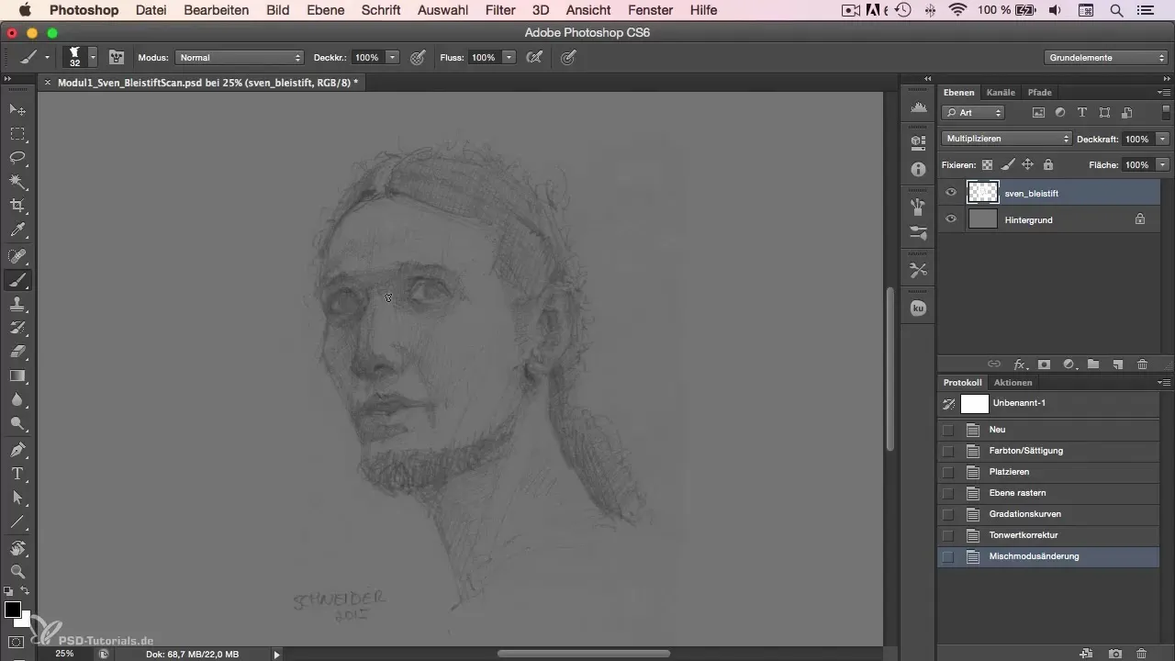Open the Info panel icon
Viewport: 1175px width, 661px height.
[918, 170]
